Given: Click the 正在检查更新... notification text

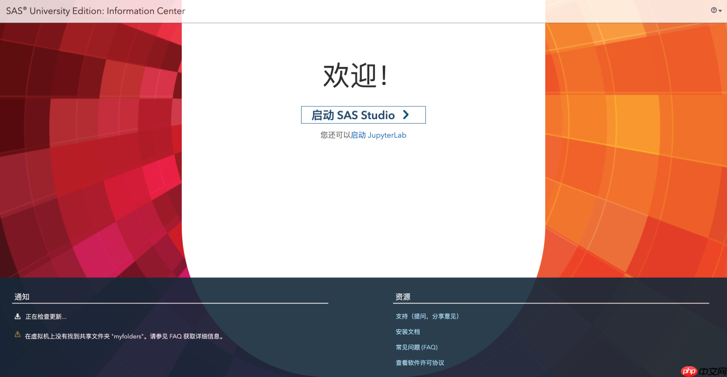Looking at the screenshot, I should click(46, 317).
